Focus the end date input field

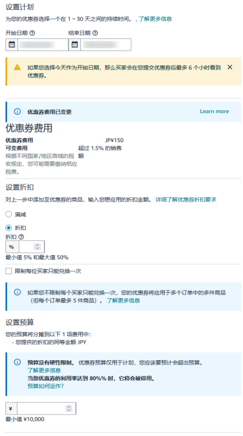[x=106, y=44]
